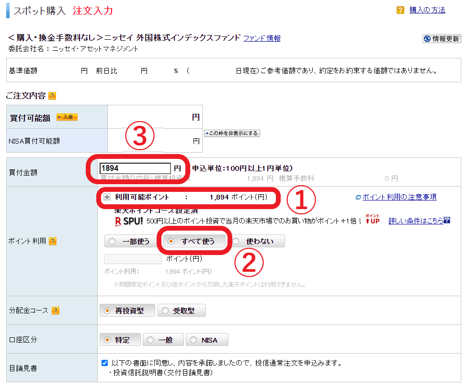Click the 委託会社名：ニッセイ・アセットマネジメント text
The height and width of the screenshot is (389, 467).
73,49
